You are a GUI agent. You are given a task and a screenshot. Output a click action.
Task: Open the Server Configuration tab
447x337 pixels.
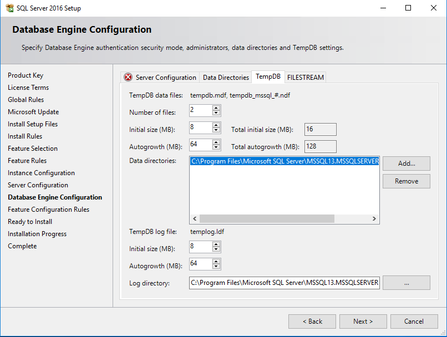click(x=160, y=77)
